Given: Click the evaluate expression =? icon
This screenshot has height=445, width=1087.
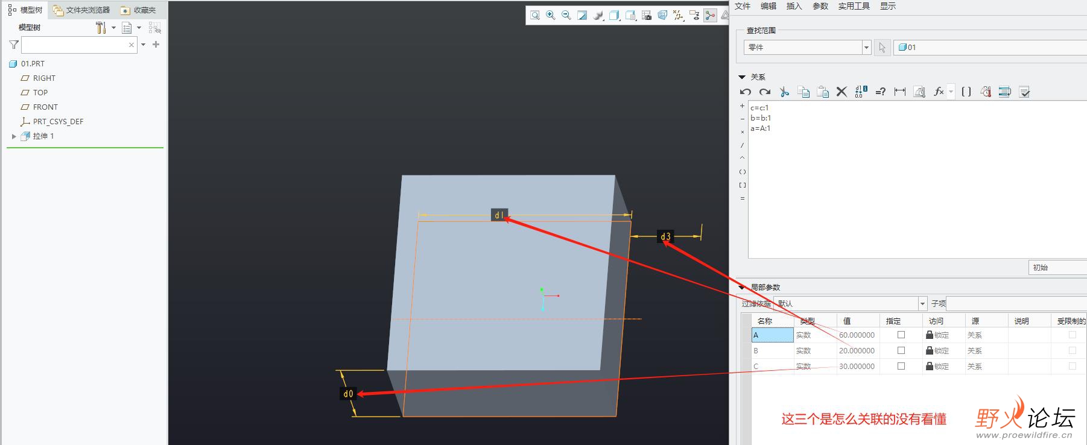Looking at the screenshot, I should click(881, 92).
